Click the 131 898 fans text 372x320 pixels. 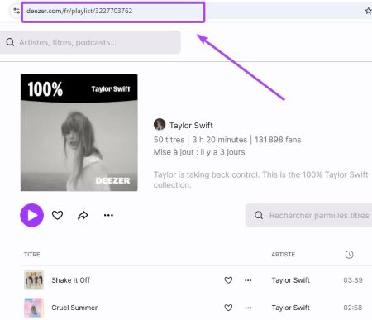pyautogui.click(x=278, y=140)
